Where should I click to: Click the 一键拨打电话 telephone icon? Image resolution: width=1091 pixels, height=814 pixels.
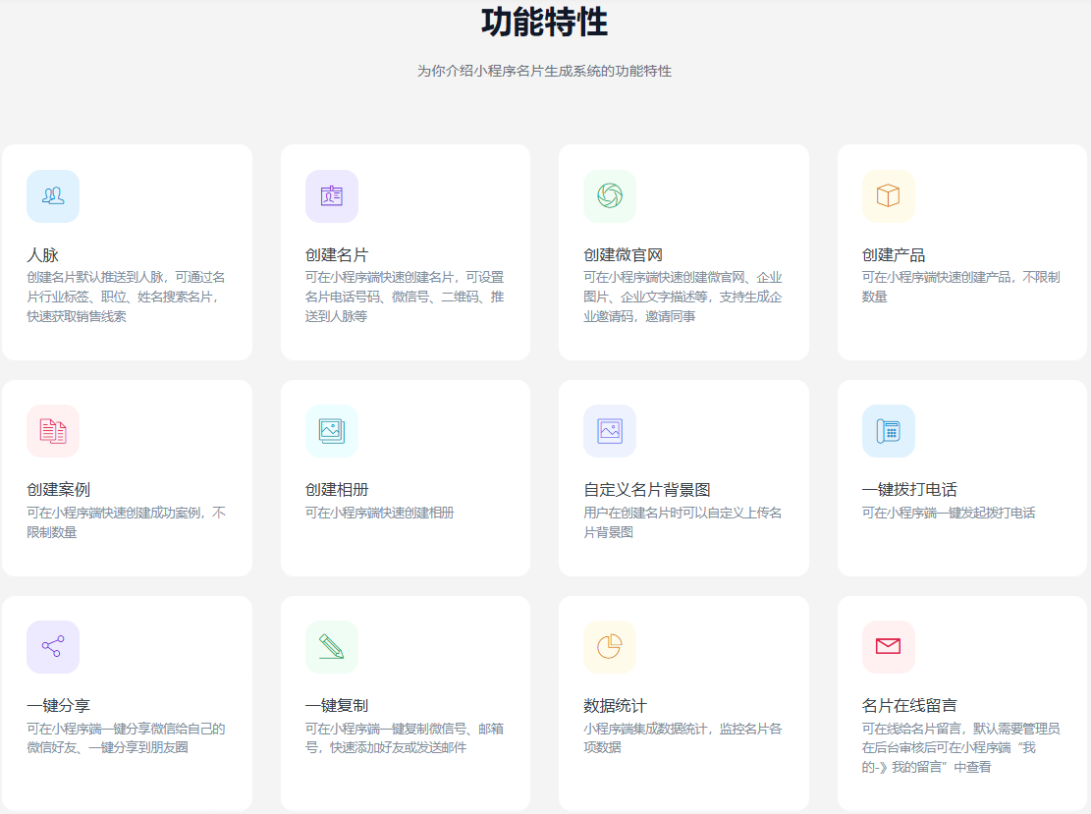[x=889, y=431]
